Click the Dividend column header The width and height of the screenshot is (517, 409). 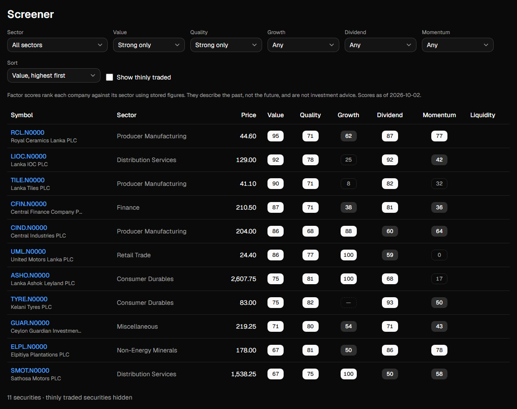coord(390,115)
